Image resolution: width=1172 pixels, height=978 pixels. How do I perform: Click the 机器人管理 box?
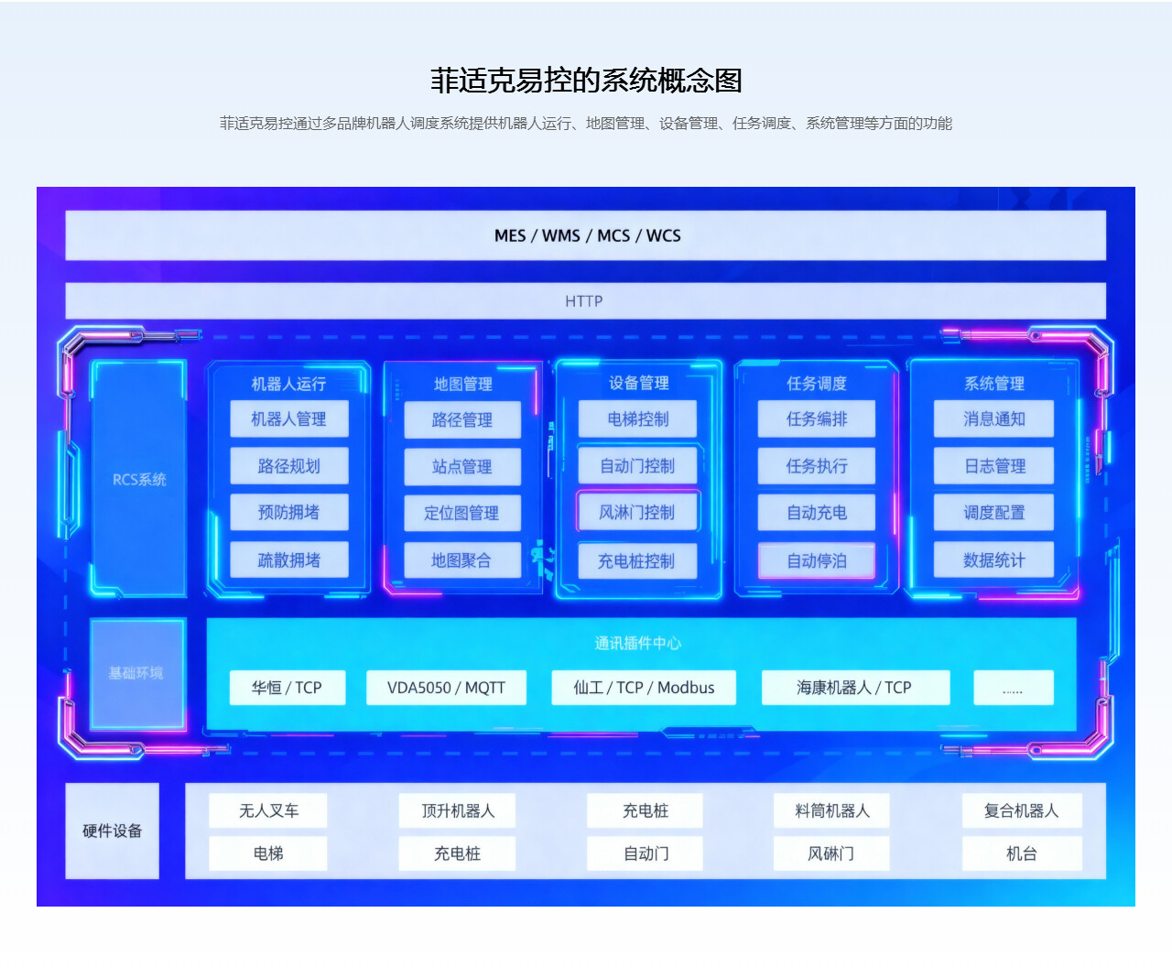(289, 418)
